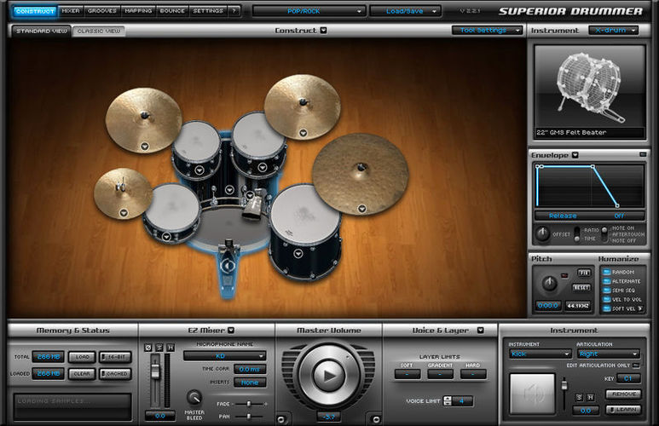The width and height of the screenshot is (659, 426).
Task: Toggle the Envelope on/off button in header
Action: pyautogui.click(x=643, y=154)
